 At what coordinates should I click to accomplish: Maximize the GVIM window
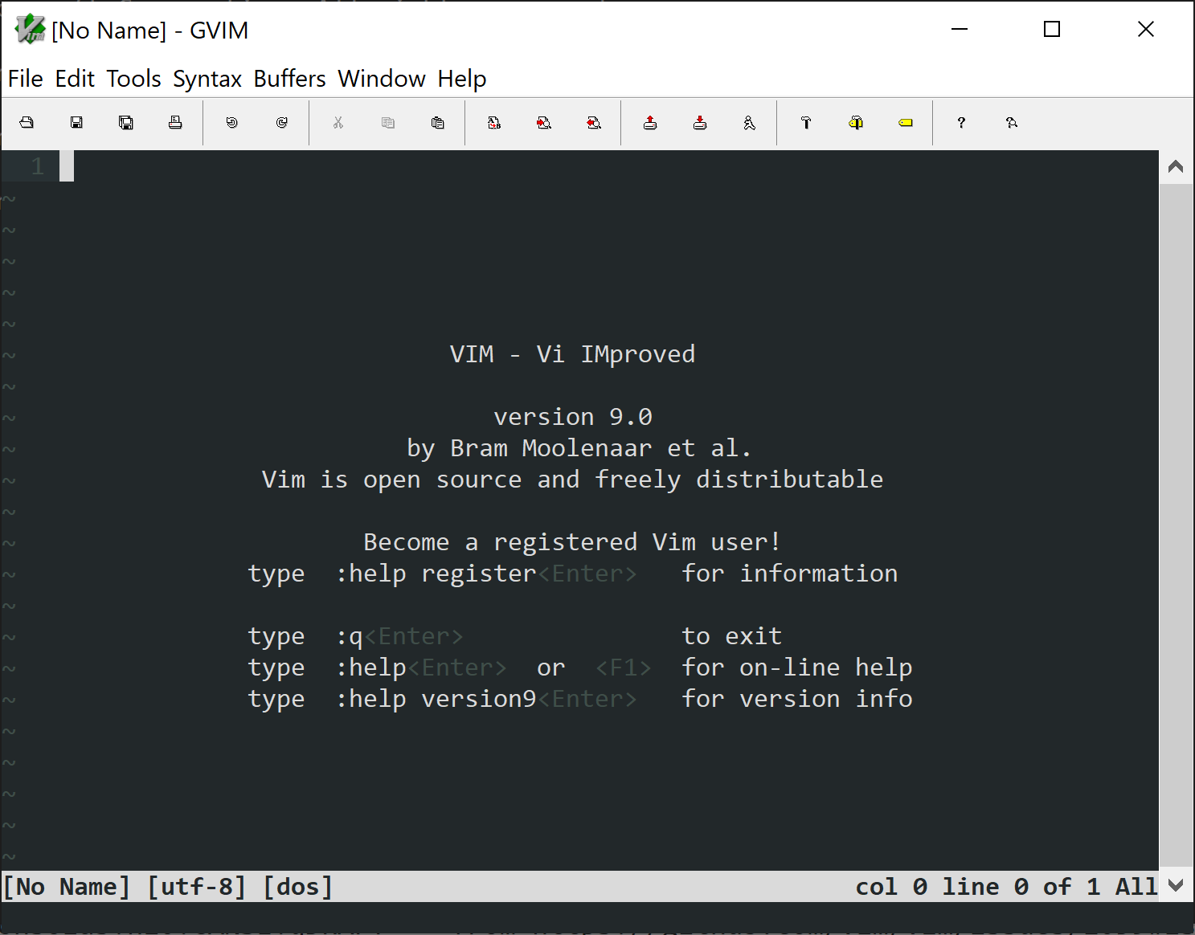click(1052, 30)
